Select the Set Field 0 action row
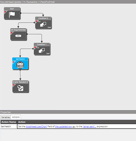Screen dimensions: 136x141 [68, 126]
